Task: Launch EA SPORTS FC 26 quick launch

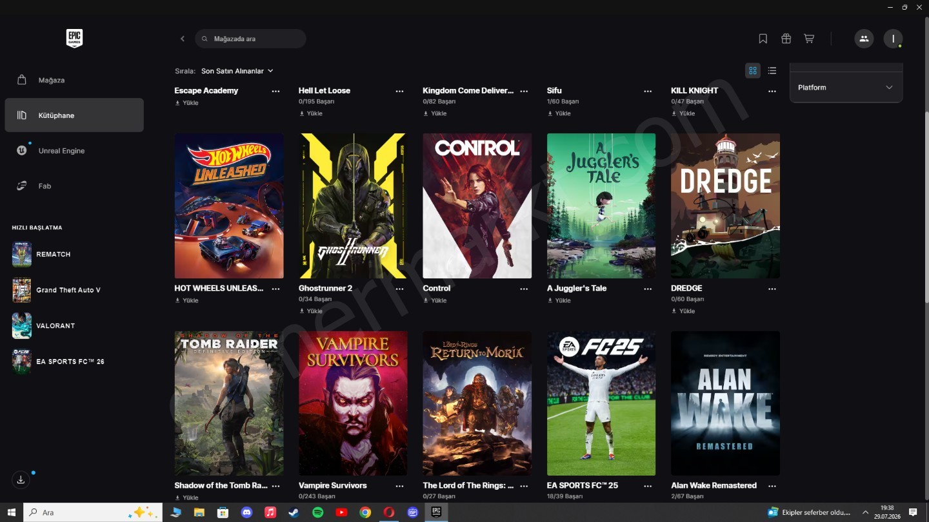Action: point(74,362)
